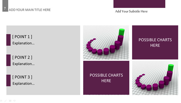Select the purple marker beside POINT 2
This screenshot has height=103, width=181.
coord(9,60)
